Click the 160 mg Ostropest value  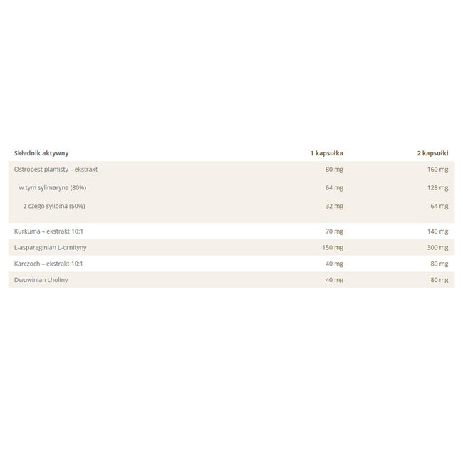pyautogui.click(x=437, y=170)
